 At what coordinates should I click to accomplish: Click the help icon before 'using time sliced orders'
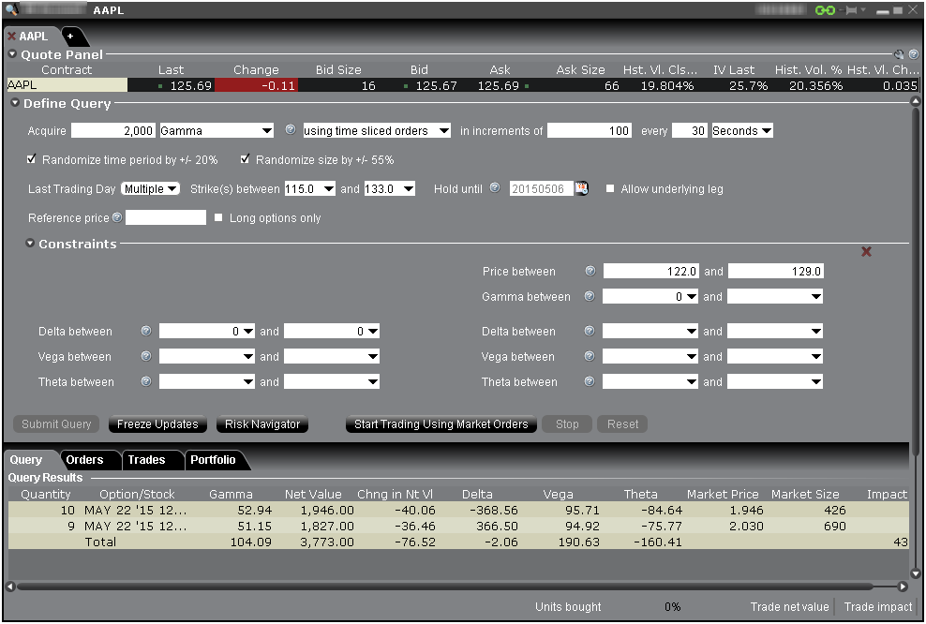point(290,130)
